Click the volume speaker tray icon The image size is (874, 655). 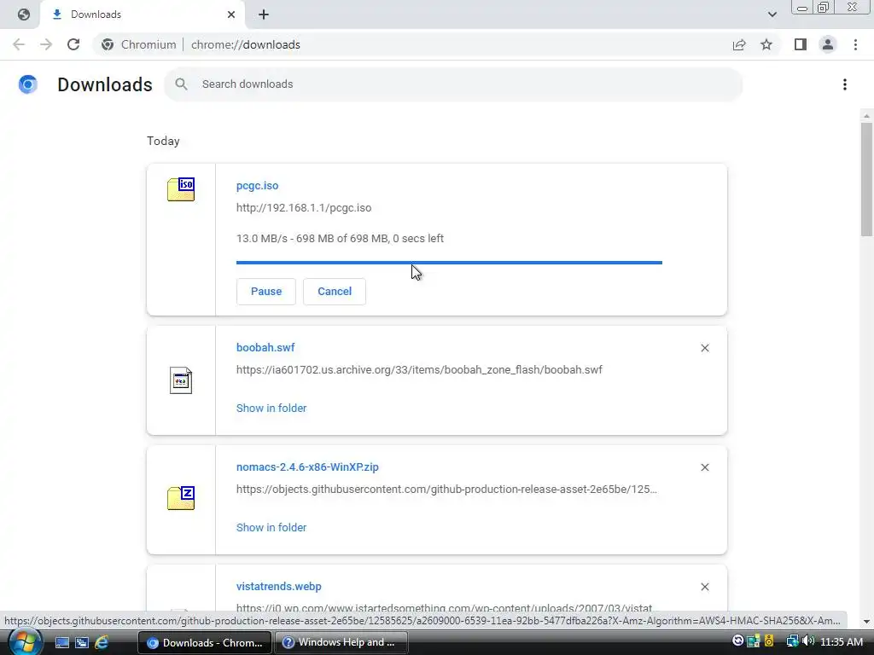tap(809, 641)
